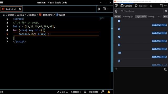This screenshot has height=94, width=168.
Task: Click the array declaration on line 3
Action: tap(34, 26)
